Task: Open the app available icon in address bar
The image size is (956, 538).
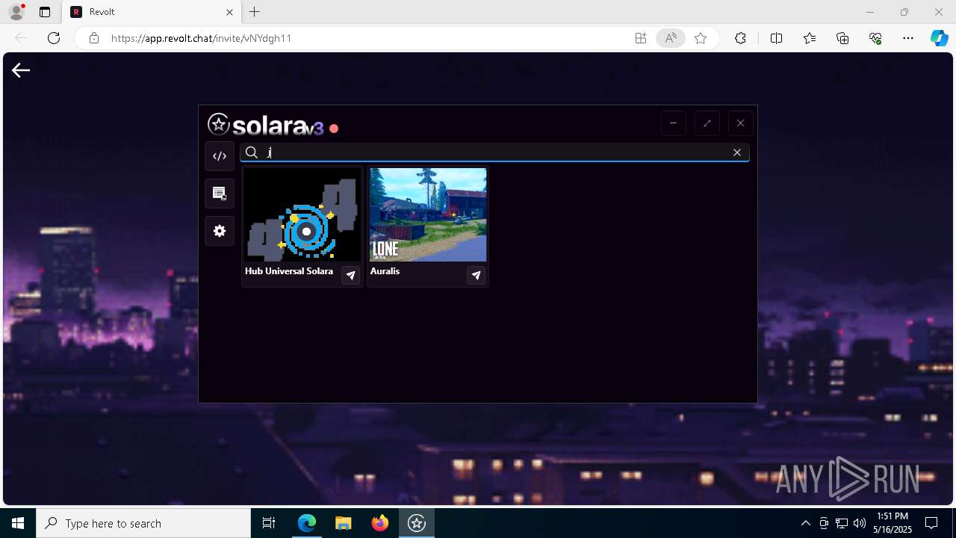Action: [x=641, y=38]
